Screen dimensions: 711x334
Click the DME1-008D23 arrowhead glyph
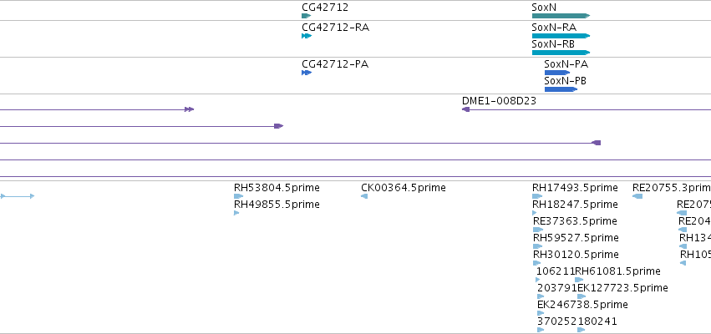[x=465, y=109]
